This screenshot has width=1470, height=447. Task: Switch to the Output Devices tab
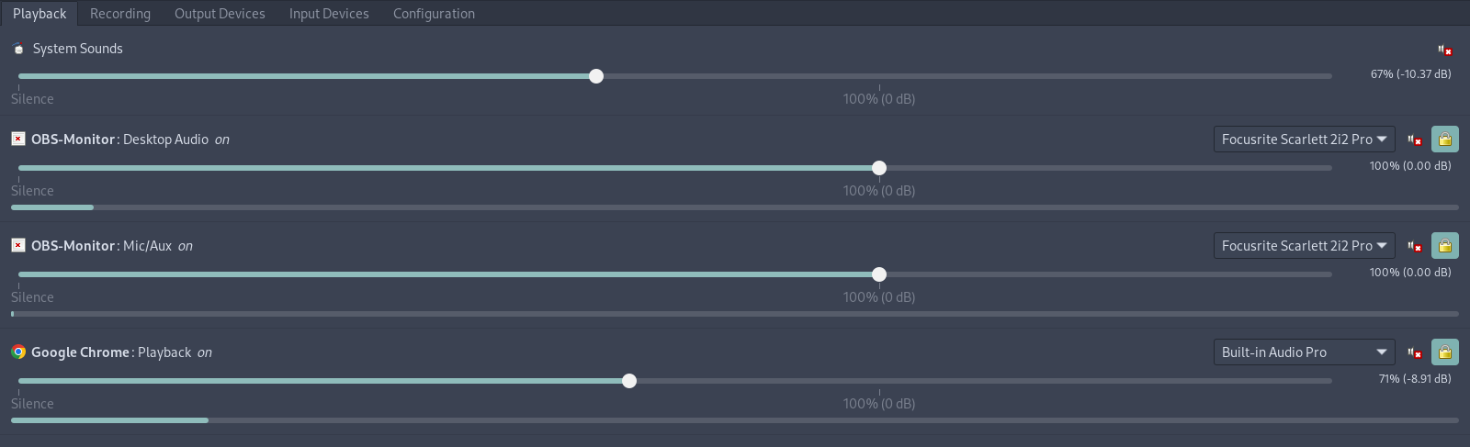tap(220, 14)
